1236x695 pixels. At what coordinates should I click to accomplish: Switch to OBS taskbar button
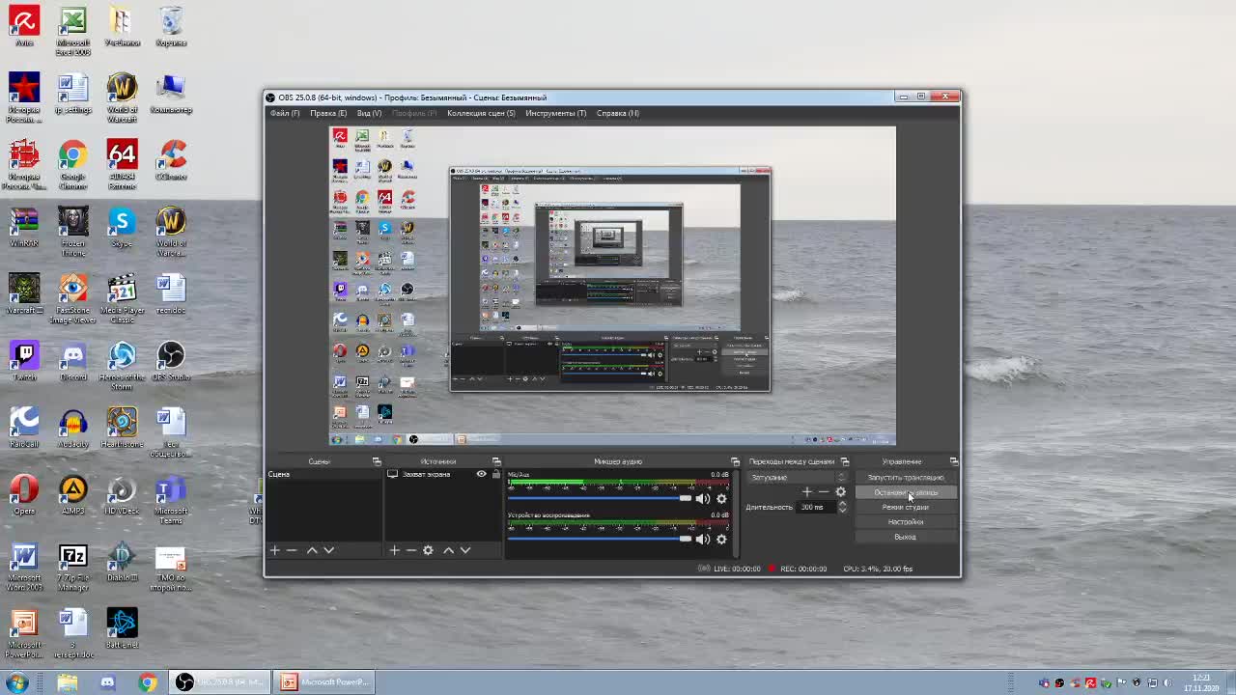coord(220,682)
